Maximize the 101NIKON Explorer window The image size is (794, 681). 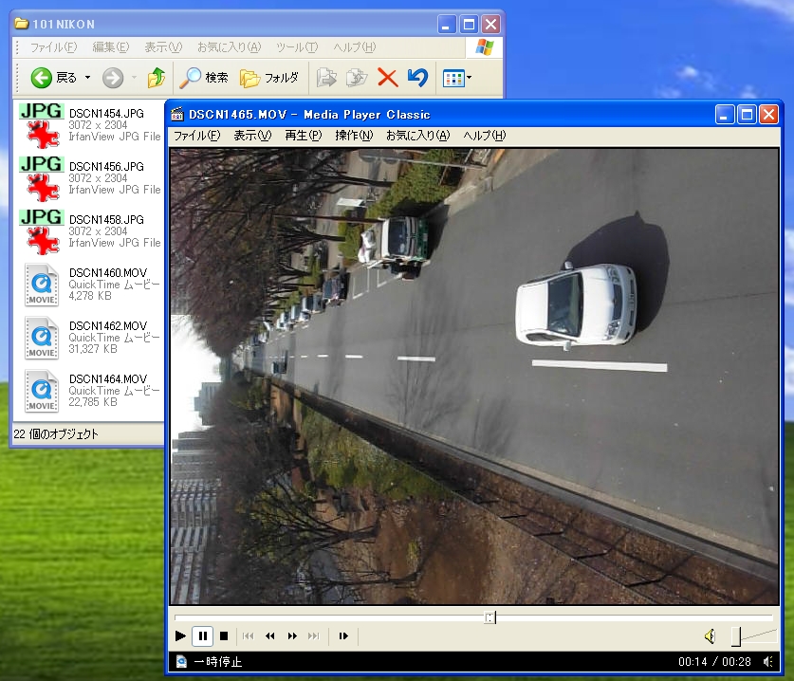click(x=469, y=25)
